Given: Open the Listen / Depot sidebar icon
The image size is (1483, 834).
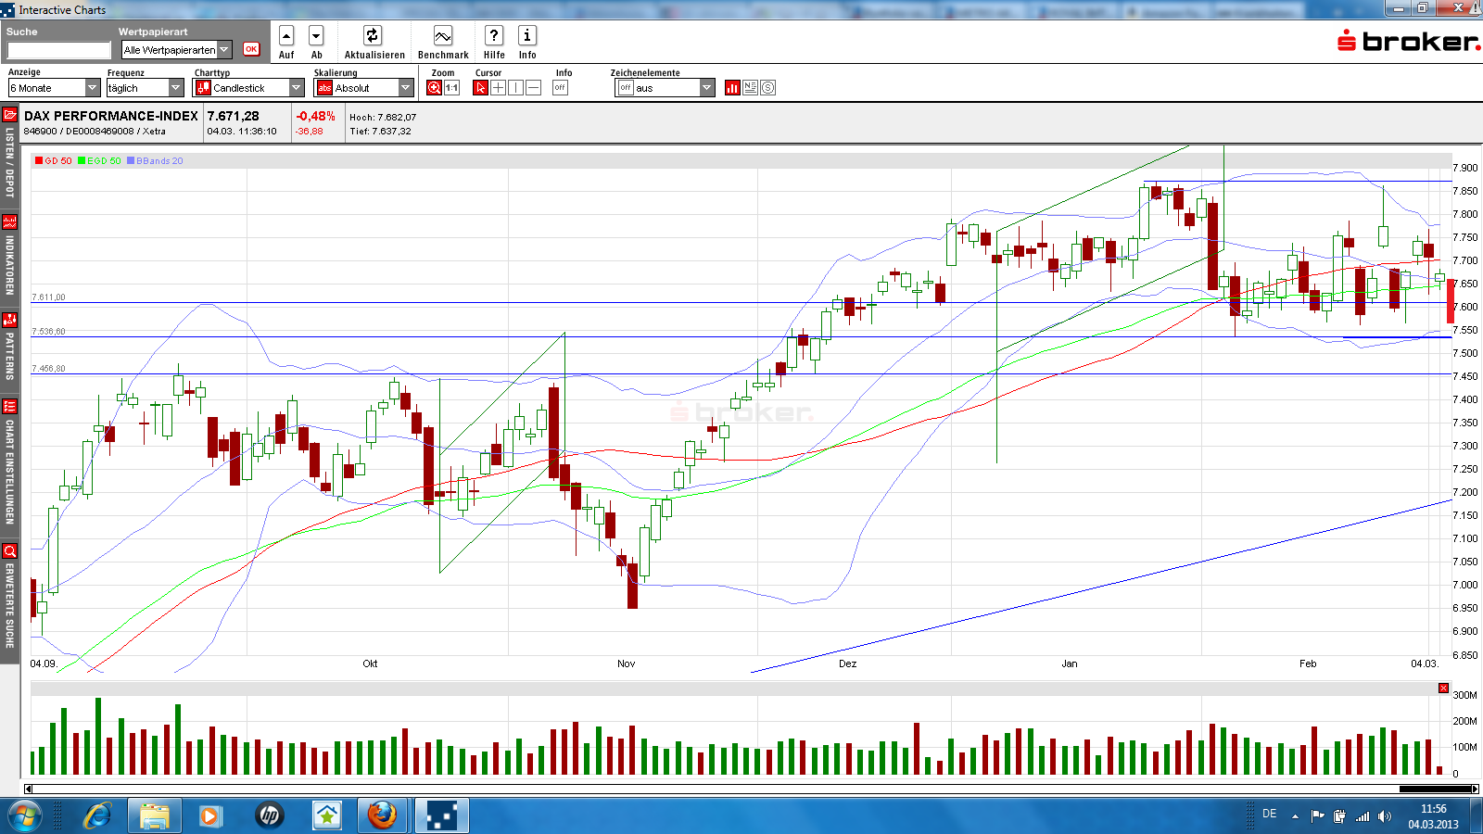Looking at the screenshot, I should point(9,115).
